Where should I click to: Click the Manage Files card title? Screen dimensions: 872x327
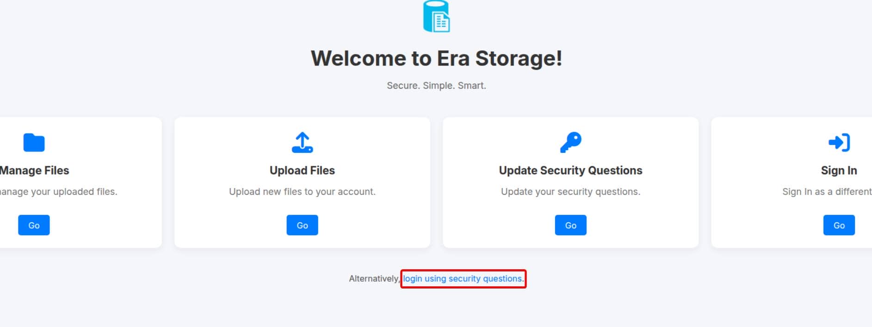(34, 170)
